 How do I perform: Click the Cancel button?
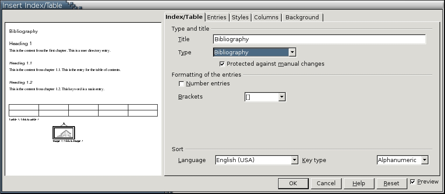(326, 183)
